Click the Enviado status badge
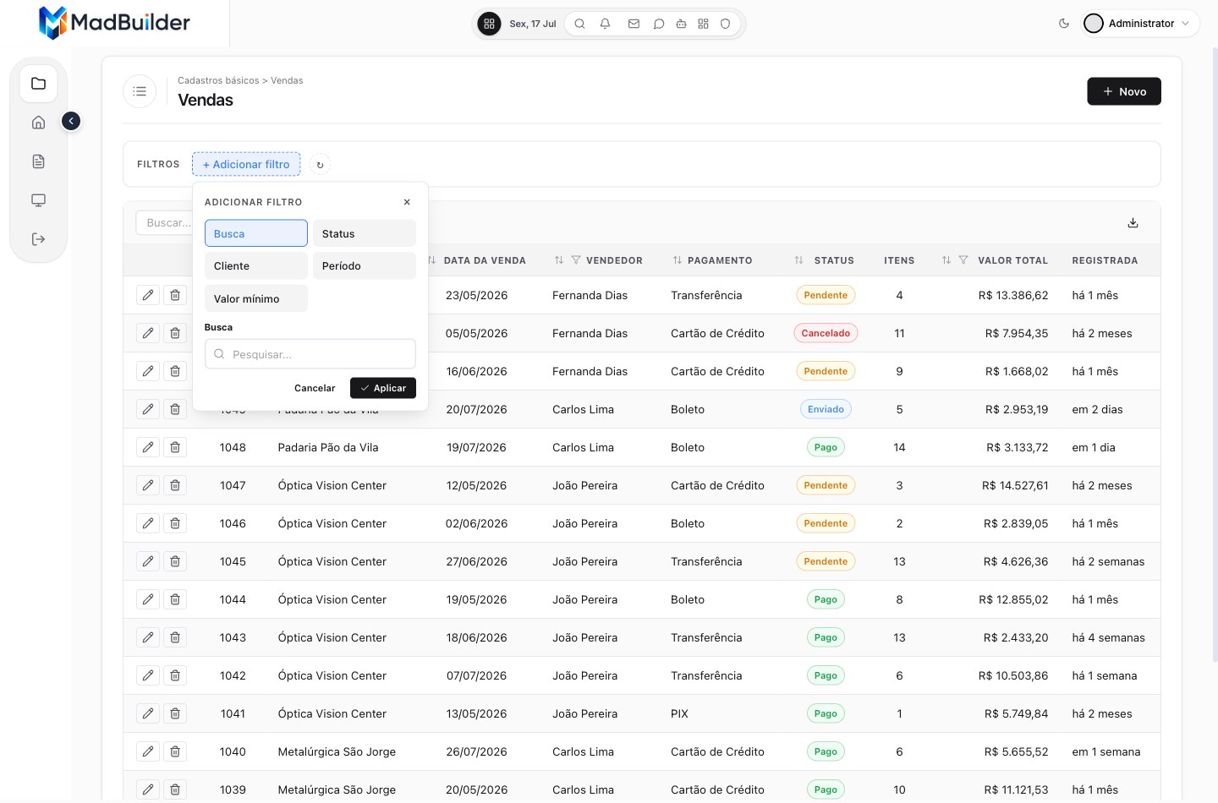The image size is (1218, 803). coord(826,409)
